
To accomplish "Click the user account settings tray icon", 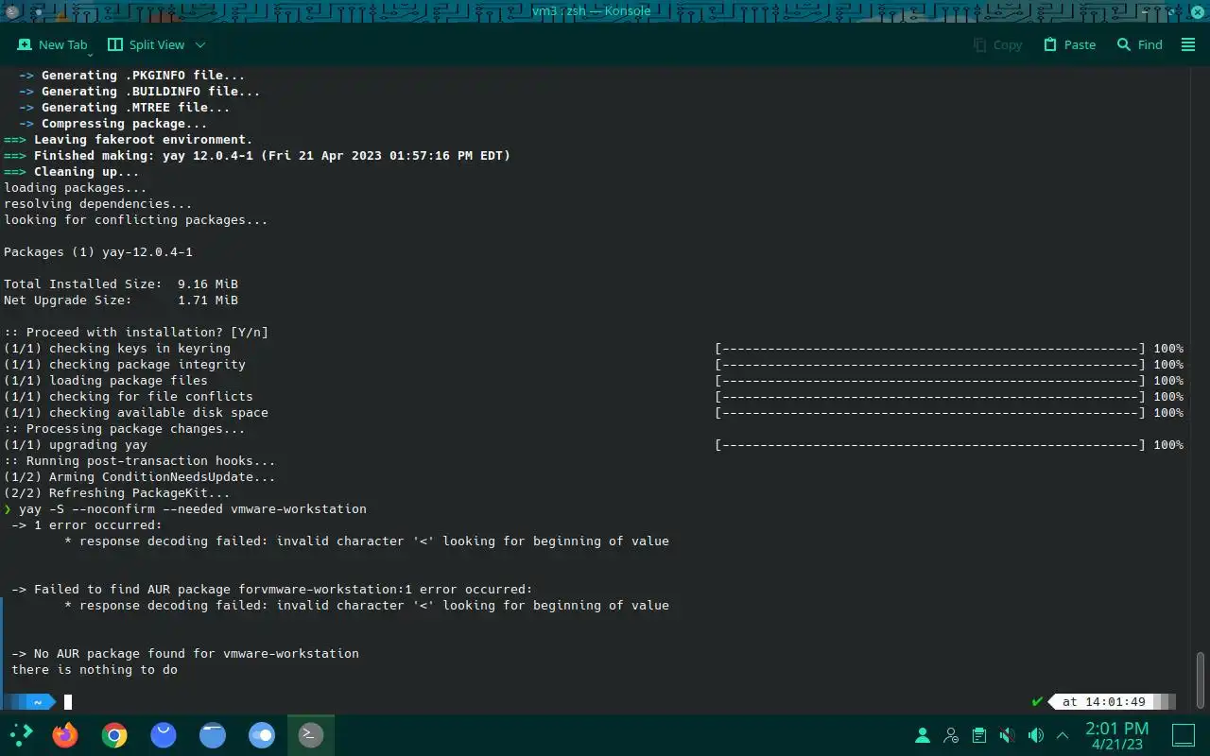I will [x=951, y=734].
